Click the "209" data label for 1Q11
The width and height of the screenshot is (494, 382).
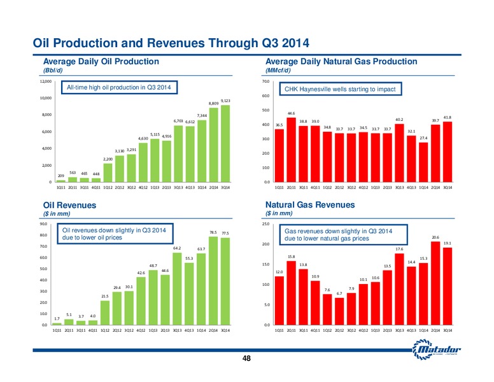coord(61,176)
